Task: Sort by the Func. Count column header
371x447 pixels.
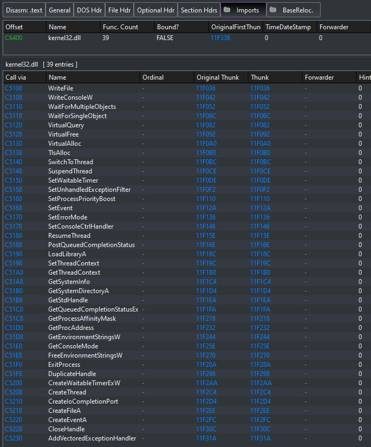Action: (x=127, y=27)
